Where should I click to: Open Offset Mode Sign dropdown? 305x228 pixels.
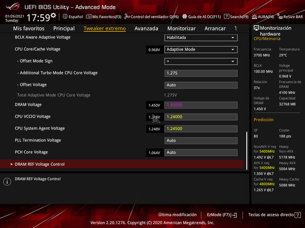tap(201, 61)
